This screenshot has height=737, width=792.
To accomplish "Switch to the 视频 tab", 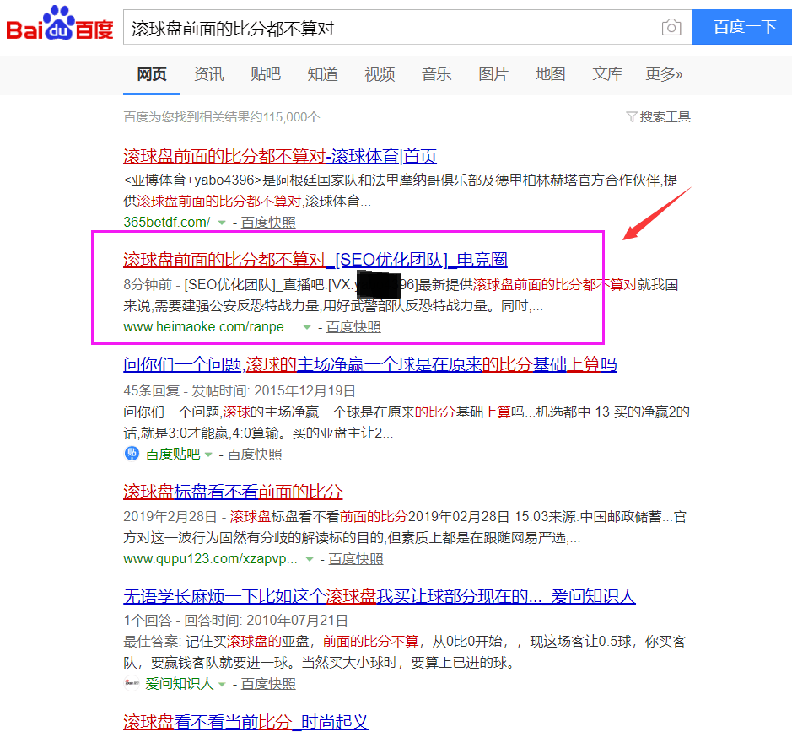I will point(380,74).
